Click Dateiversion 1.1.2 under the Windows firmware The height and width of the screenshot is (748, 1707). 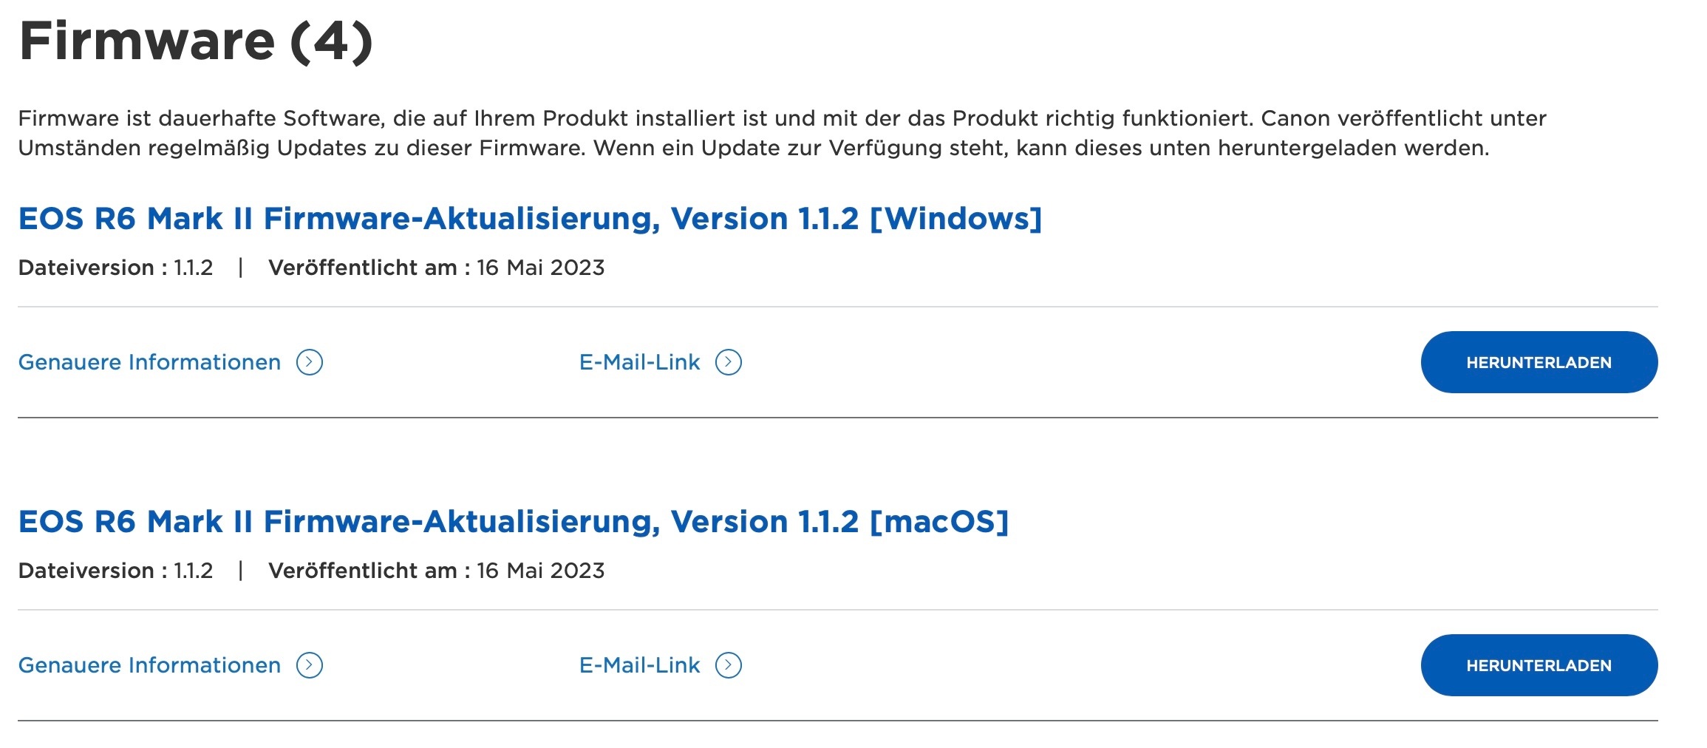(115, 268)
